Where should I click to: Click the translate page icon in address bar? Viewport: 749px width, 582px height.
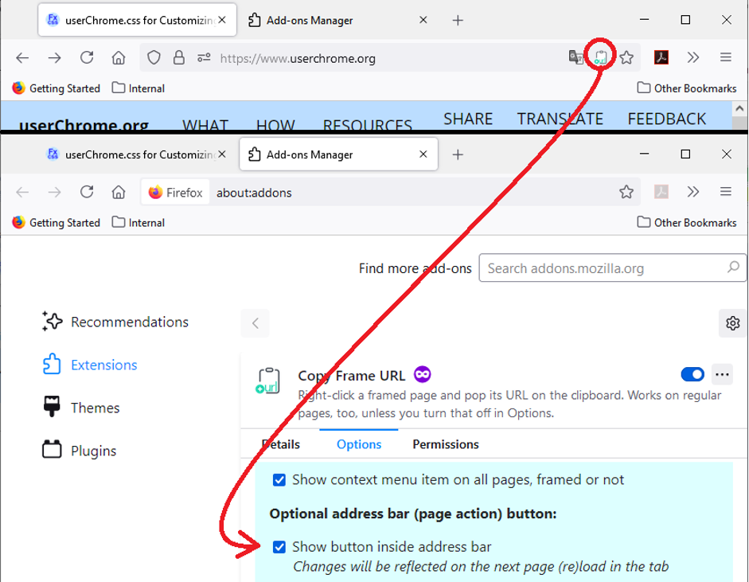pyautogui.click(x=575, y=57)
